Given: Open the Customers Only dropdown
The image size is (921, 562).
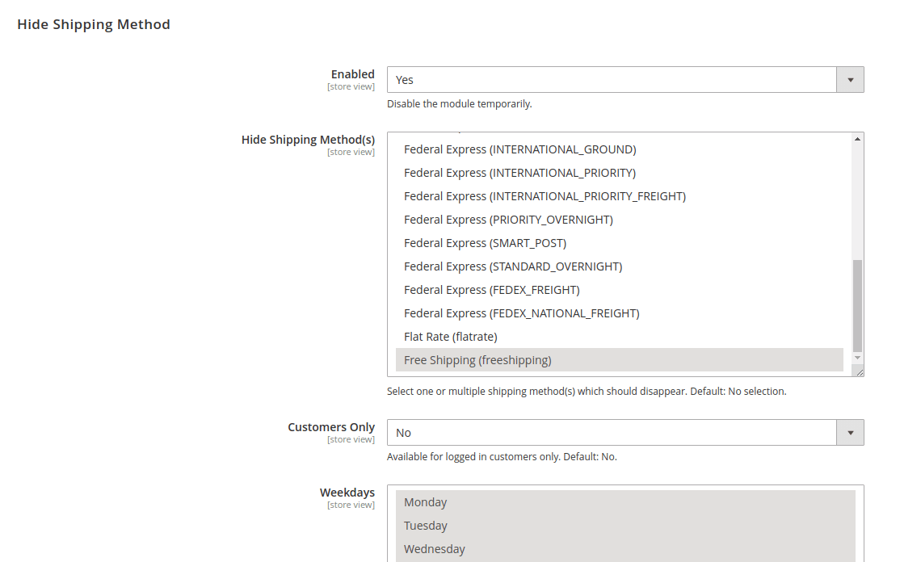Looking at the screenshot, I should point(625,433).
